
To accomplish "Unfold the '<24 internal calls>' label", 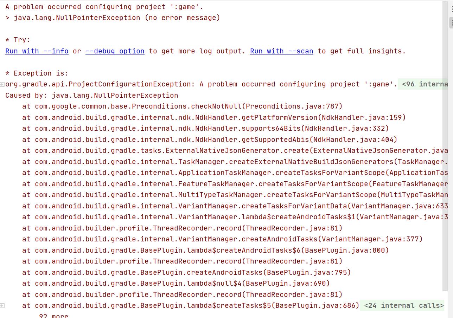I will (404, 306).
